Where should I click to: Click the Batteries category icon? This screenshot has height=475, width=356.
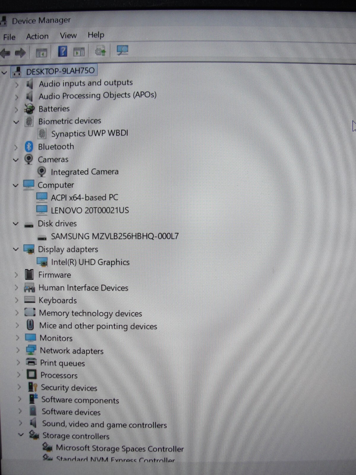click(29, 109)
